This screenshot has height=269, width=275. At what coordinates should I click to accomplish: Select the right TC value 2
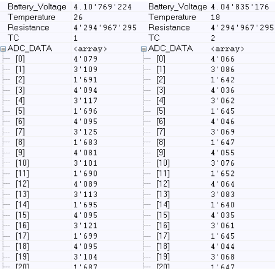tap(213, 38)
